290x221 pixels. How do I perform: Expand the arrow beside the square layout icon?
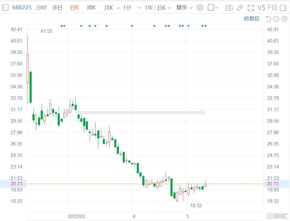217,8
